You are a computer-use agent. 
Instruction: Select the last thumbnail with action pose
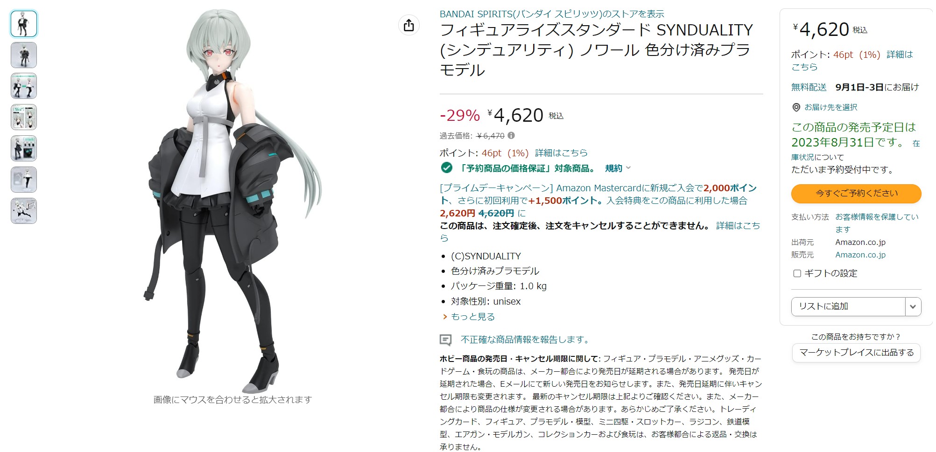click(x=24, y=211)
